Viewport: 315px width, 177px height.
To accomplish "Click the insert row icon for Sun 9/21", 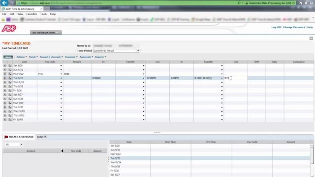I will [x=10, y=70].
